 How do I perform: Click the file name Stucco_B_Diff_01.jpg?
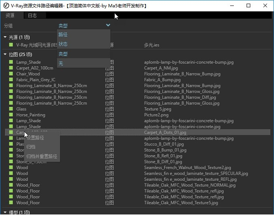(164, 144)
